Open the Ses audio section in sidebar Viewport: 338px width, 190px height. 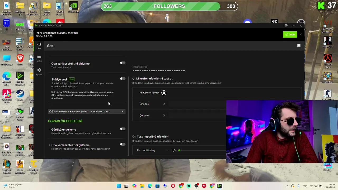[x=39, y=46]
